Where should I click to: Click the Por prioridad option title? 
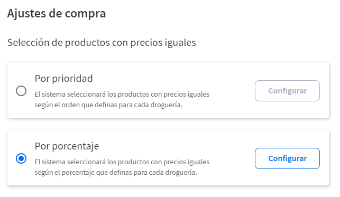64,78
